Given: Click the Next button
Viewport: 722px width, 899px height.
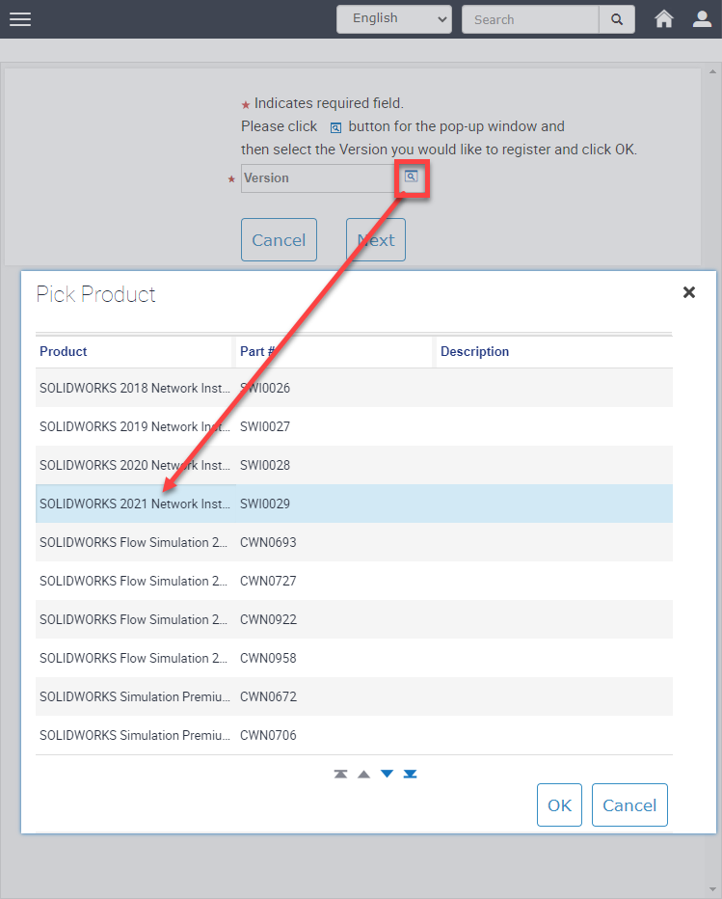Looking at the screenshot, I should pos(376,240).
